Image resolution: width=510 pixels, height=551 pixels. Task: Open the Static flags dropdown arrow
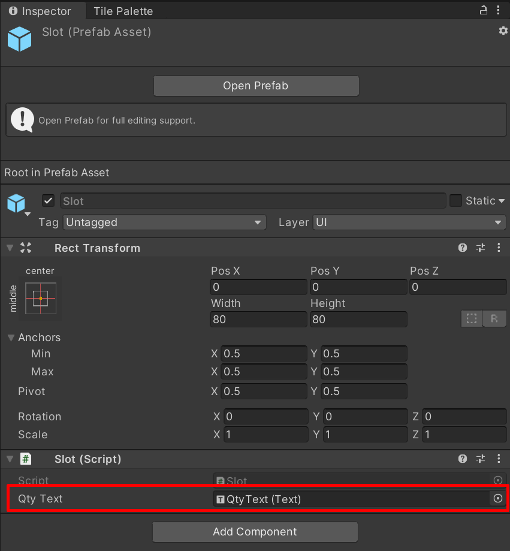[x=501, y=201]
